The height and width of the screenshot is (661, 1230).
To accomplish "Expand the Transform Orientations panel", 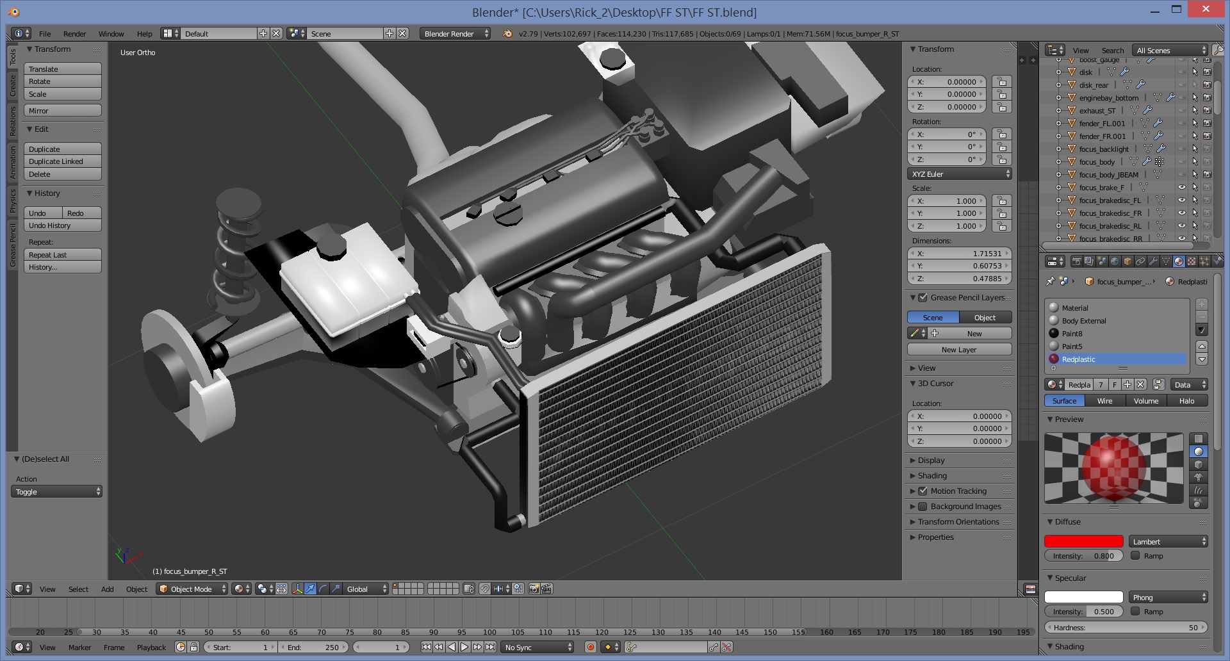I will 959,521.
